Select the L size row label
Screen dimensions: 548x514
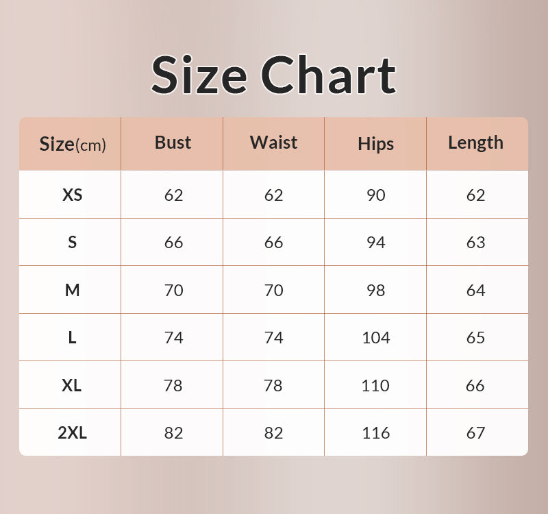pos(72,338)
